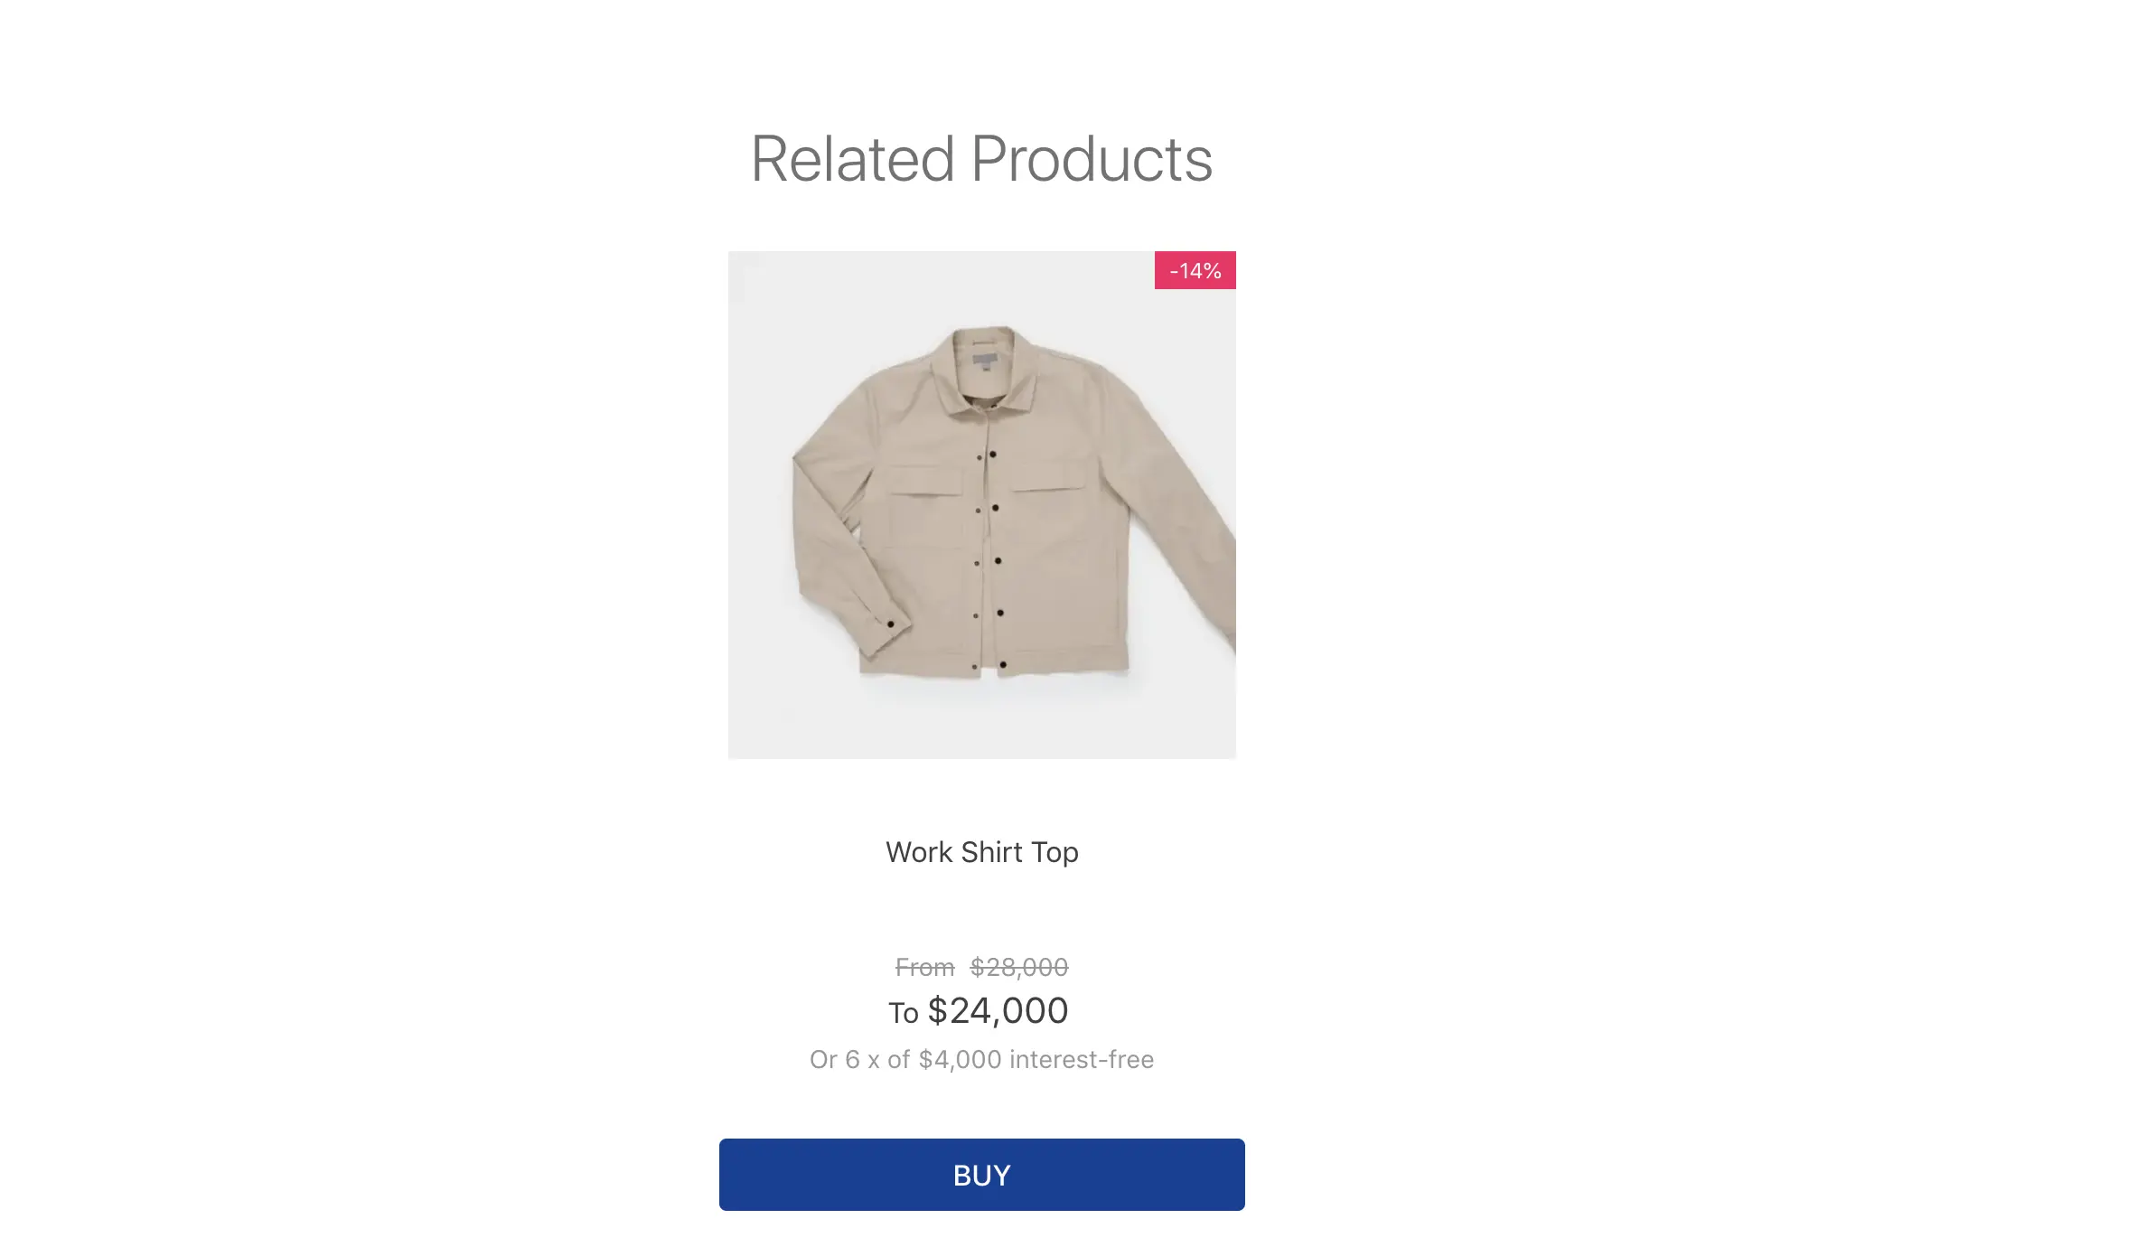The height and width of the screenshot is (1247, 2156).
Task: Select the $24,000 sale price
Action: click(x=997, y=1010)
